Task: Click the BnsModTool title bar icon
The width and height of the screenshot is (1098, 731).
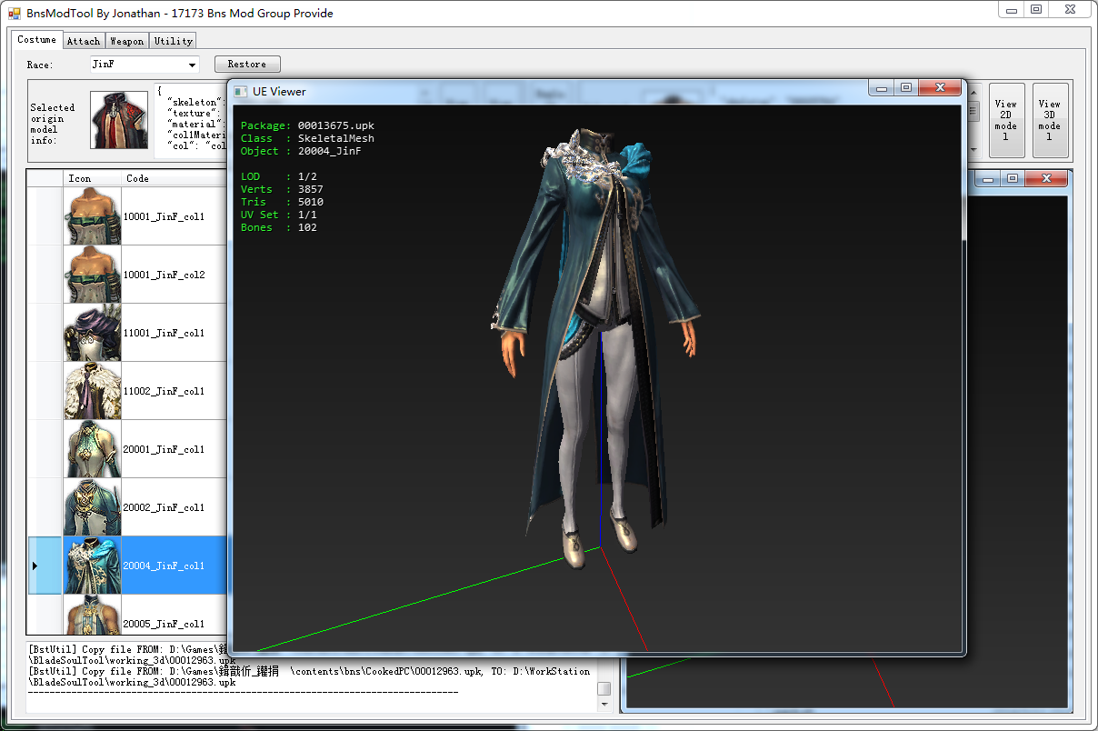Action: [x=14, y=14]
